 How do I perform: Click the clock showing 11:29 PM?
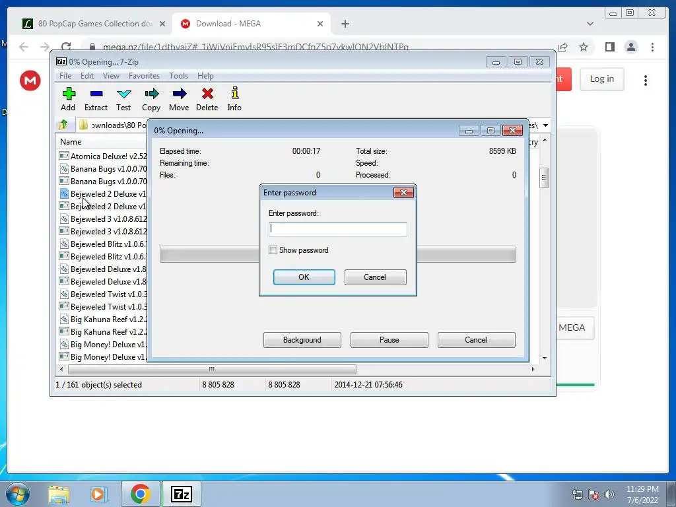coord(642,489)
